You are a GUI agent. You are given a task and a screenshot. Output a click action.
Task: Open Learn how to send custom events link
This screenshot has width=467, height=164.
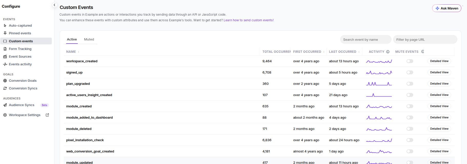point(248,20)
